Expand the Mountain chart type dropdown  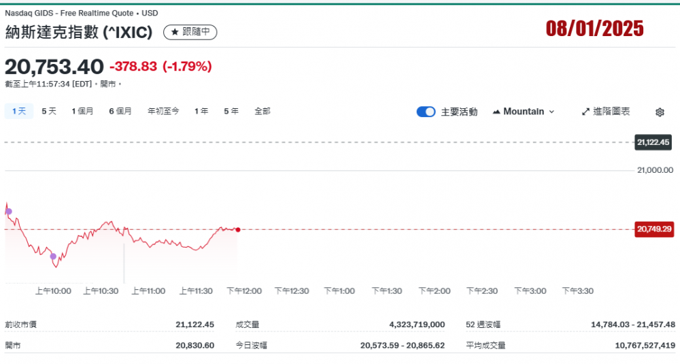(523, 112)
